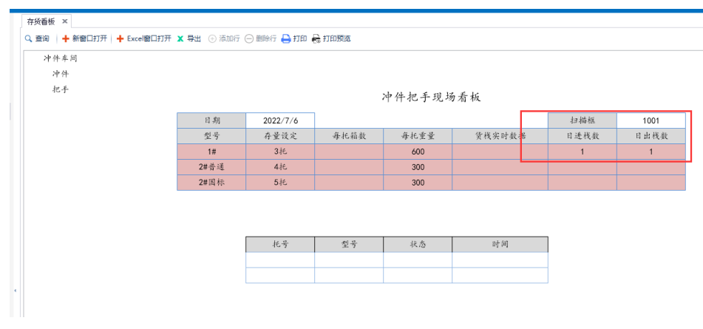Click 添加行 add row icon
703x329 pixels.
(213, 38)
